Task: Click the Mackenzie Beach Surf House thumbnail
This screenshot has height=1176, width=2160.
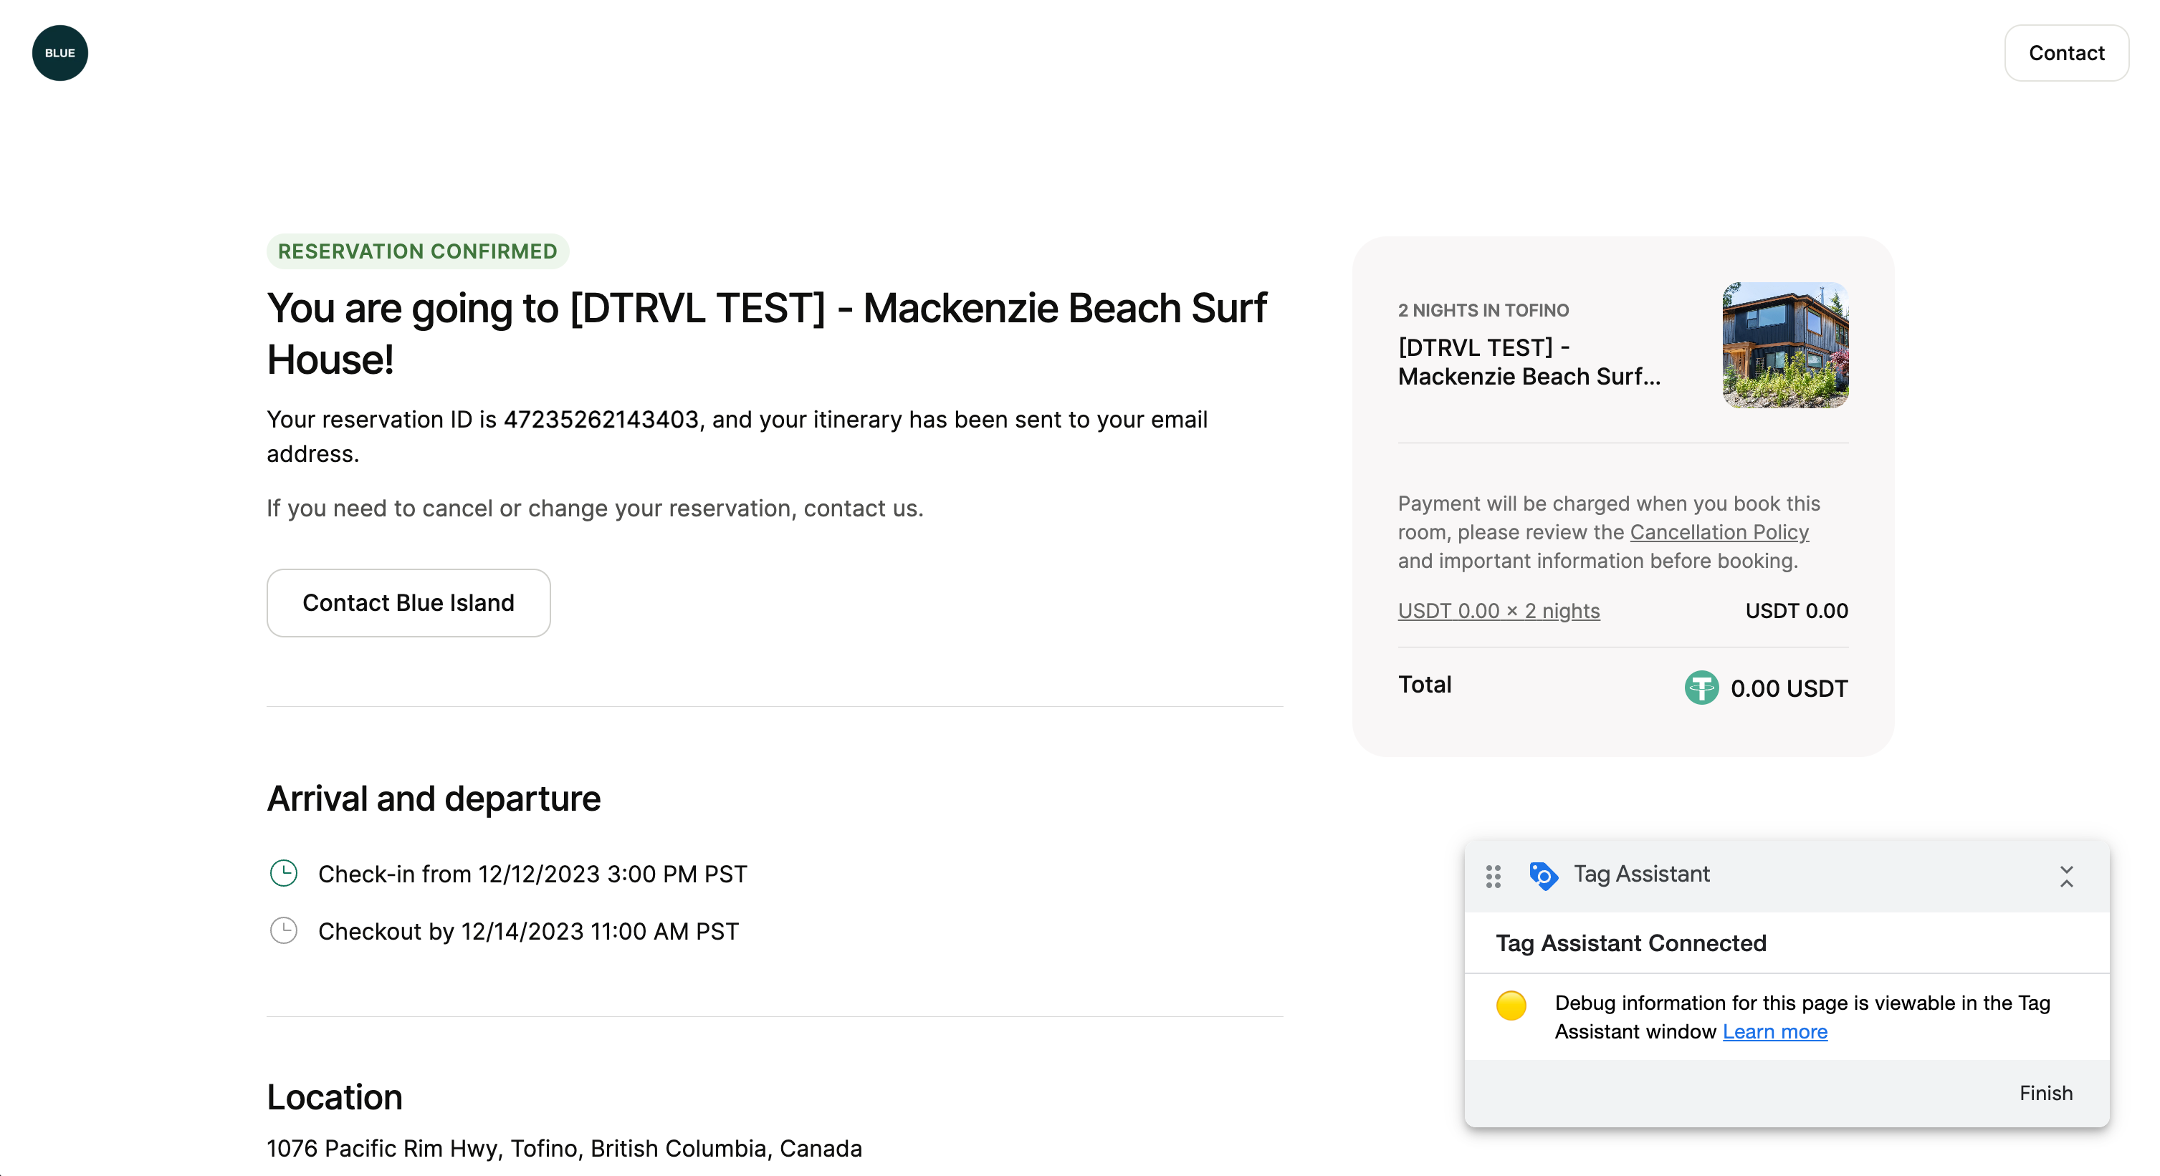Action: (x=1785, y=344)
